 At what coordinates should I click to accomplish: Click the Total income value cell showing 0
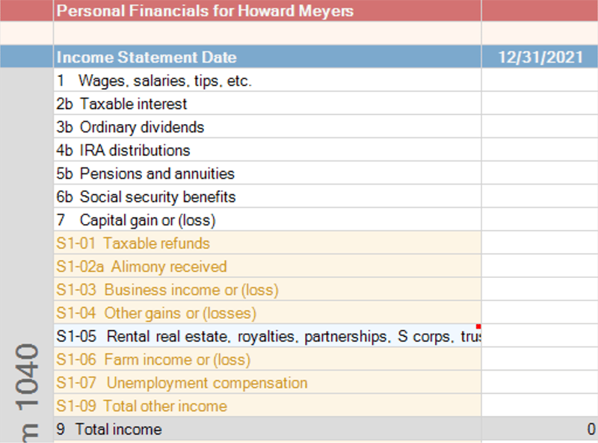tap(540, 429)
